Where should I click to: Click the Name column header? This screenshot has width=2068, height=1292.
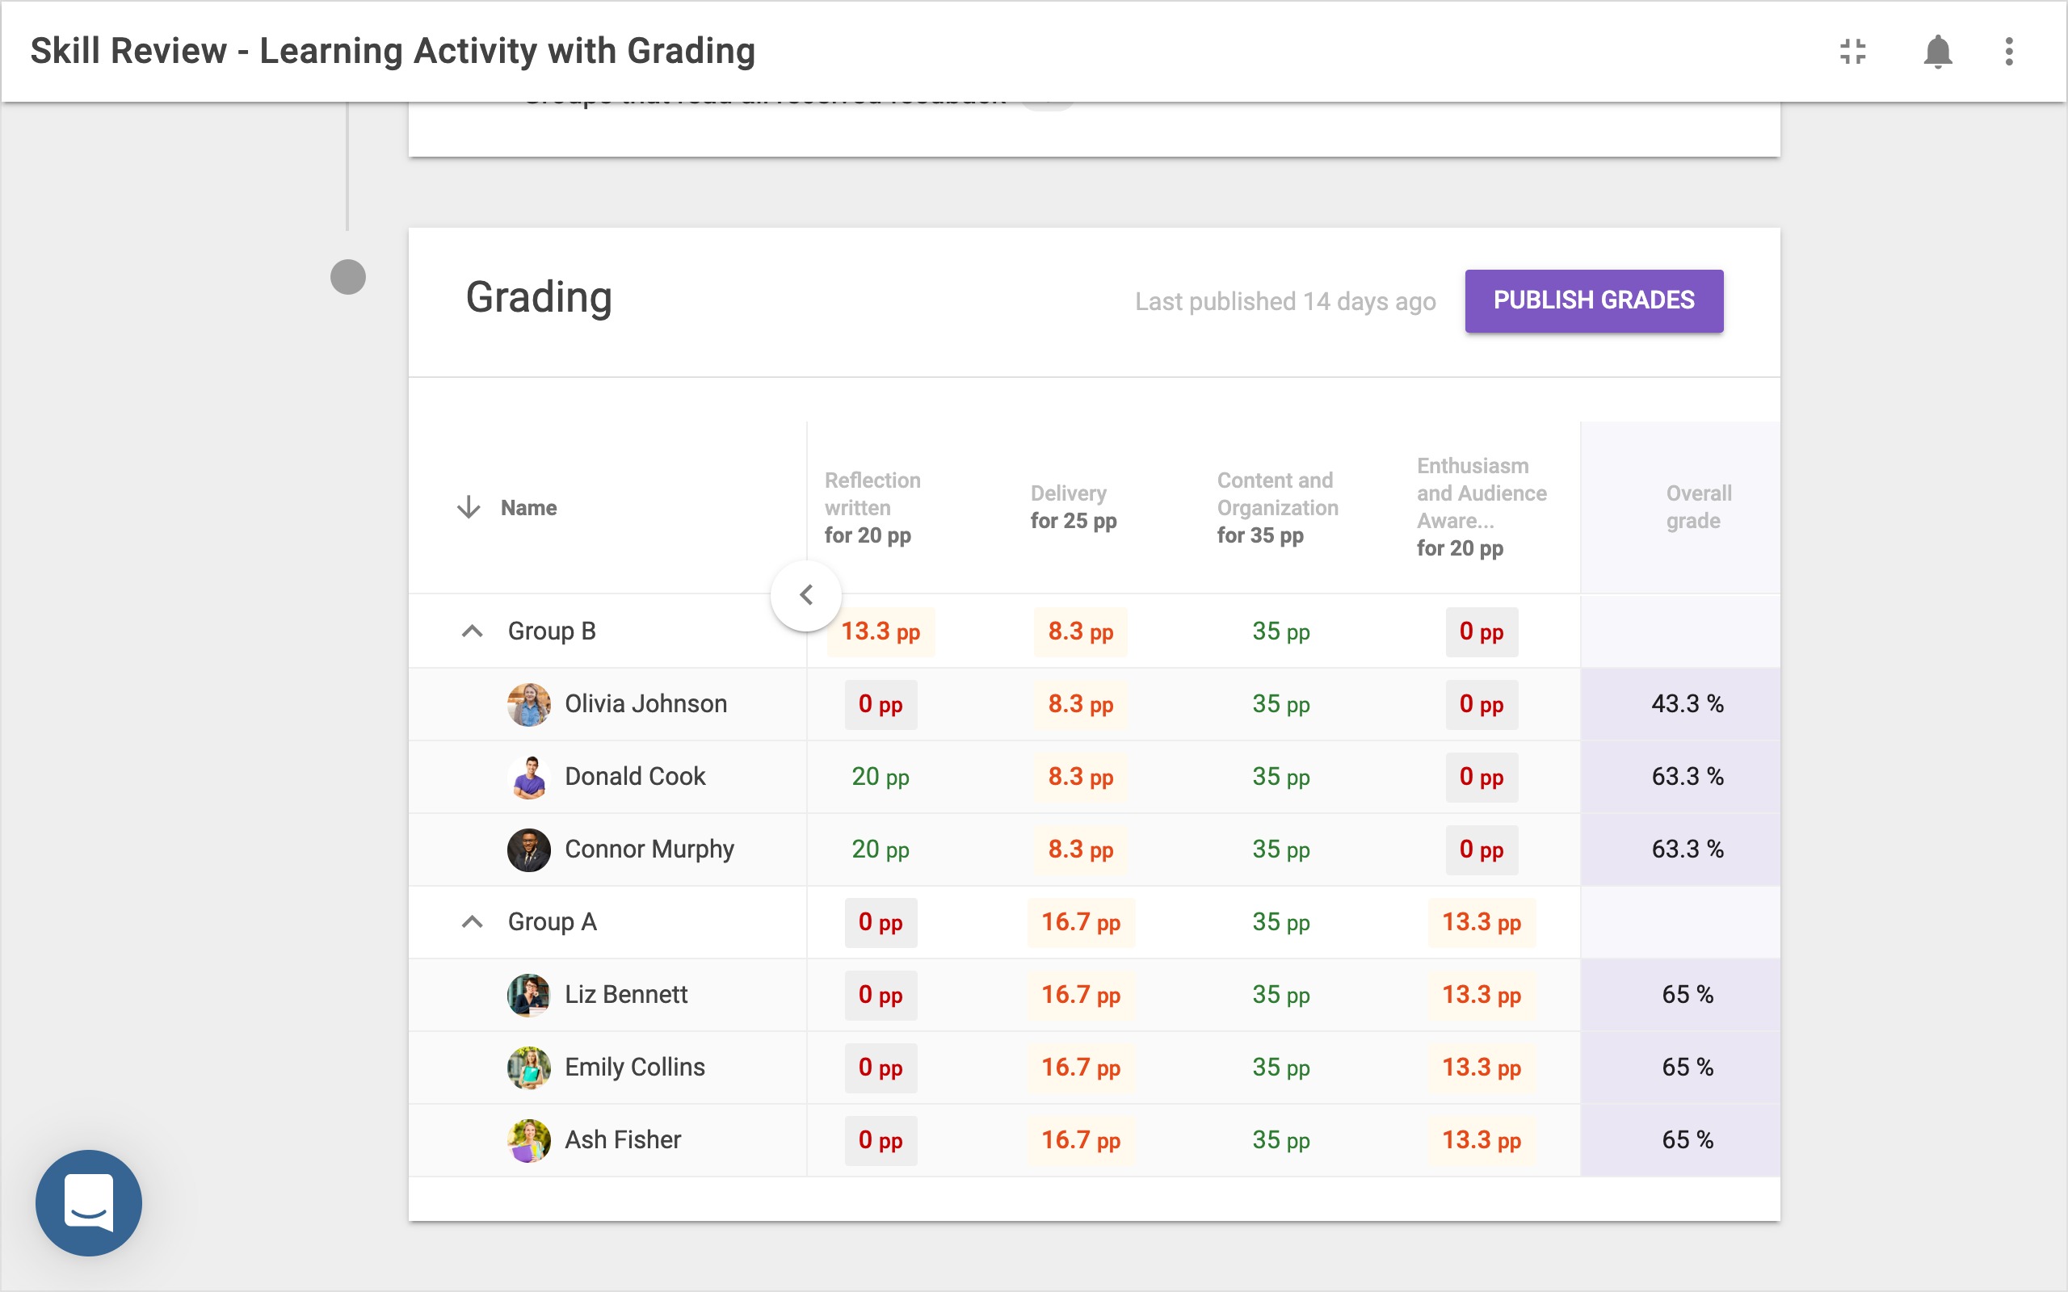(x=528, y=508)
